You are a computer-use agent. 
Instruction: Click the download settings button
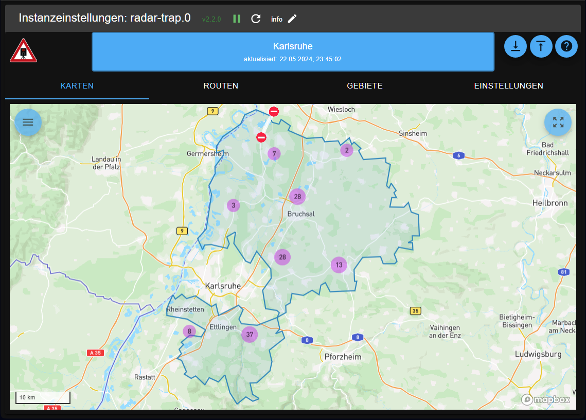[x=516, y=46]
